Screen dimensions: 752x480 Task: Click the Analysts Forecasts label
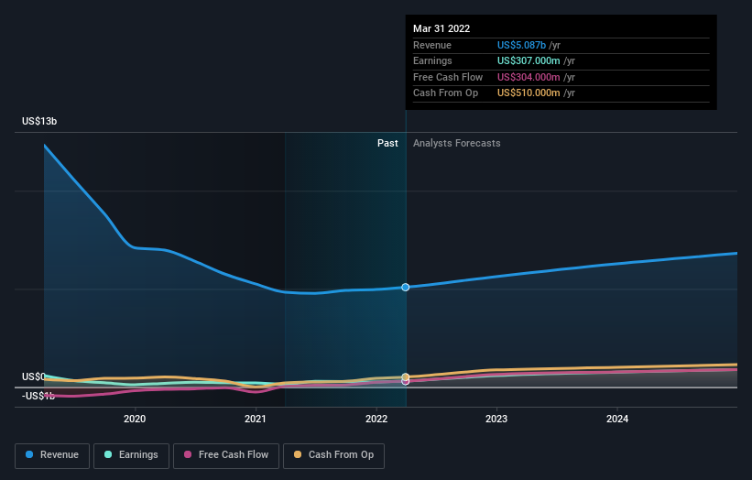[456, 143]
